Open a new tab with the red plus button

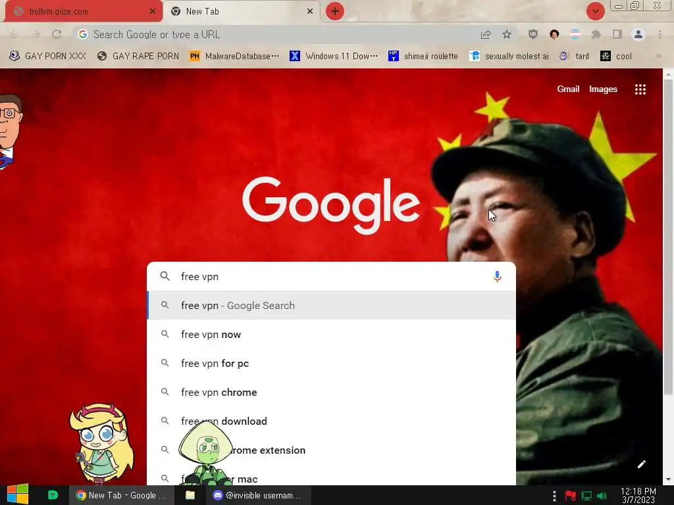click(x=335, y=11)
